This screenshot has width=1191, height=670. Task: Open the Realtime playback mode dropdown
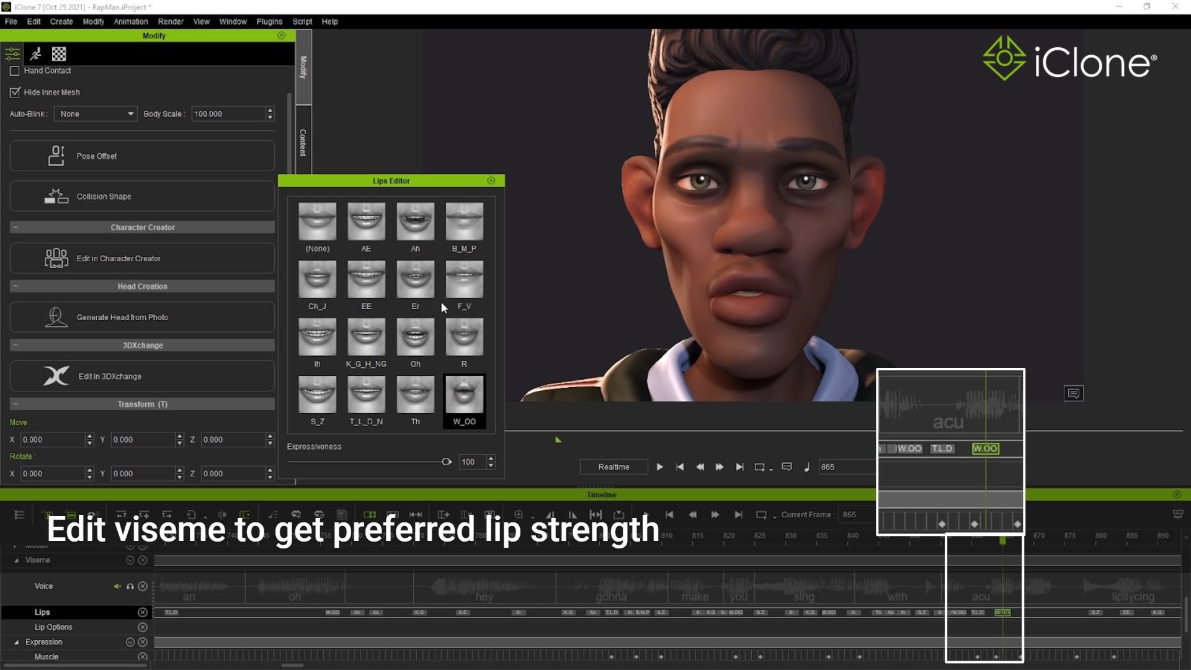(x=613, y=467)
